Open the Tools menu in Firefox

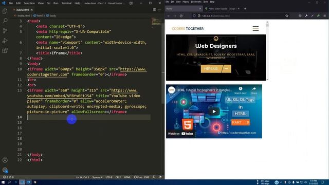point(206,2)
